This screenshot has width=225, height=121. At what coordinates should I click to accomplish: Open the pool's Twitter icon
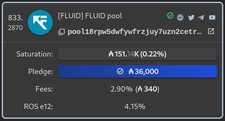tap(191, 17)
